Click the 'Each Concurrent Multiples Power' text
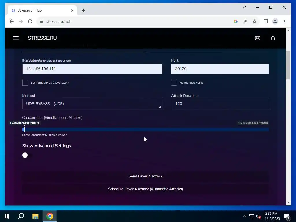Viewport: 296px width, 222px height. (44, 135)
